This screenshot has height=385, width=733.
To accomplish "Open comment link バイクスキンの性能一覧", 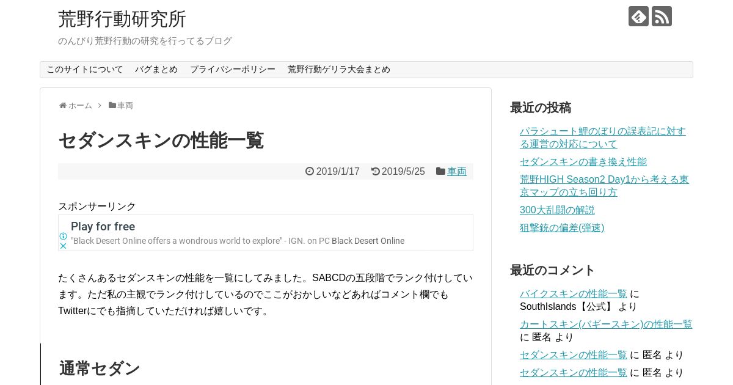I will (574, 293).
